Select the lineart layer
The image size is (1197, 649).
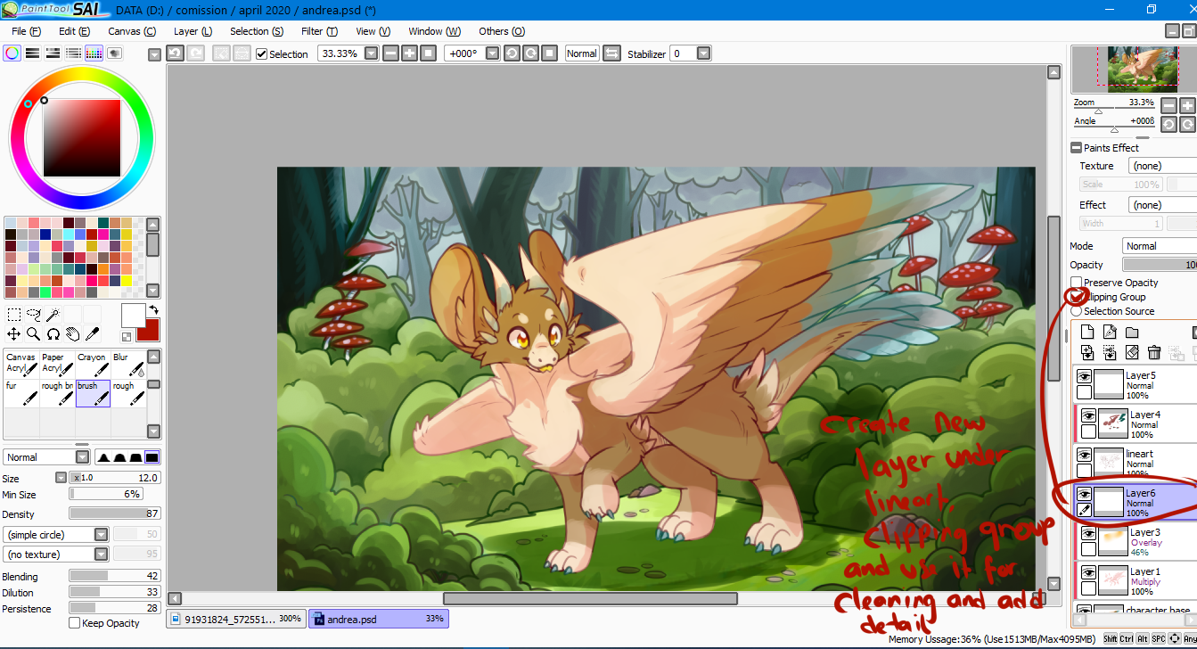point(1135,464)
